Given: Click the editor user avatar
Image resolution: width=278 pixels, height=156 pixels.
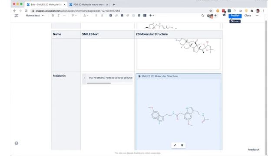Looking at the screenshot, I should pos(210,16).
